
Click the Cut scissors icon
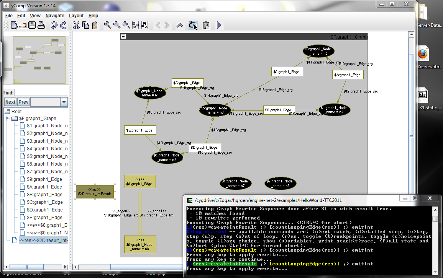coord(76,25)
